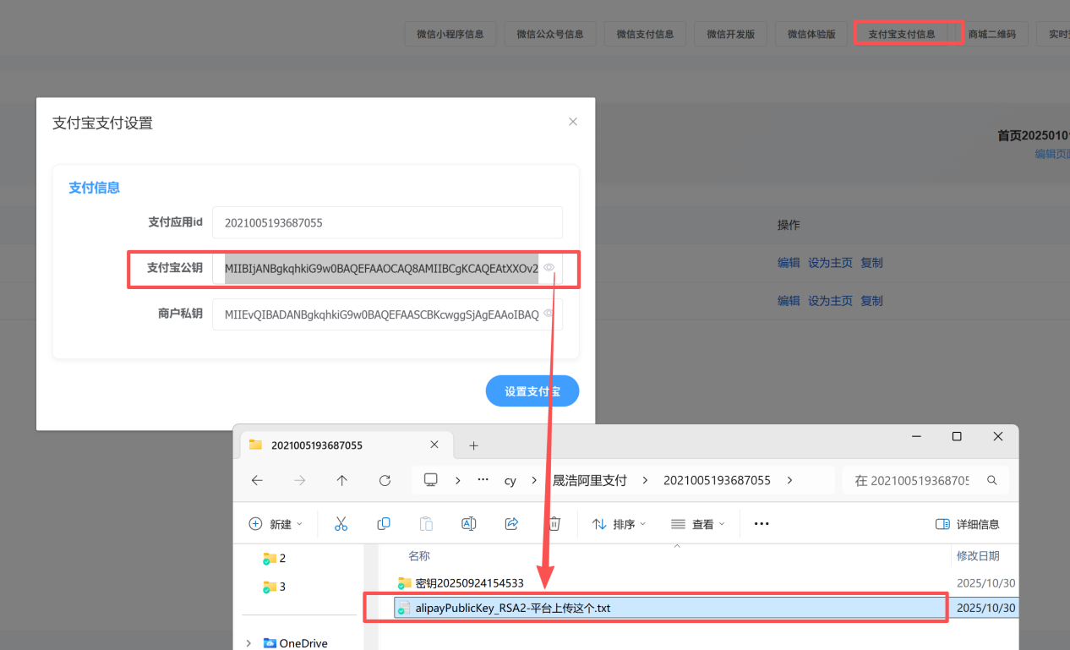Open the 新建 dropdown menu
This screenshot has height=650, width=1070.
(x=276, y=524)
